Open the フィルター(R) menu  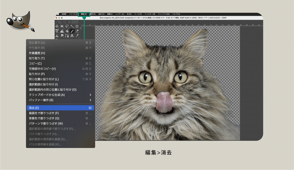[x=150, y=14]
